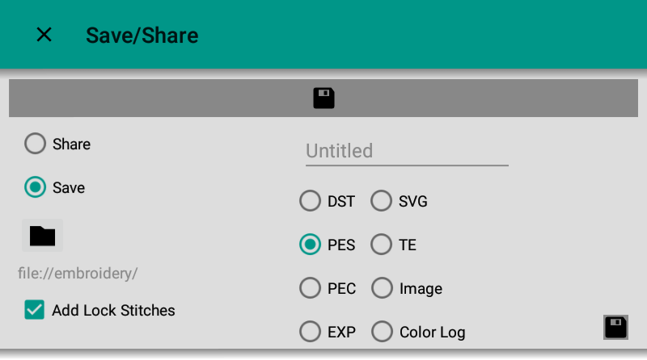Open the folder browser icon

(42, 235)
